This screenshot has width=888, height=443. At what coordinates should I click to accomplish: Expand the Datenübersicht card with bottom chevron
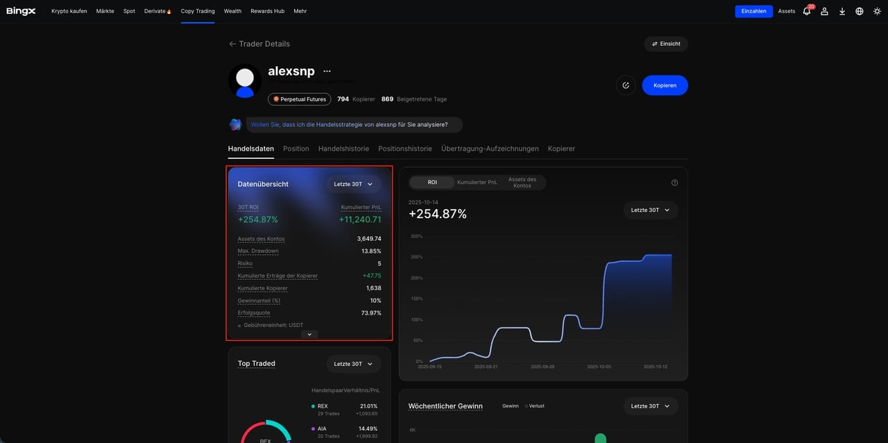[x=309, y=334]
